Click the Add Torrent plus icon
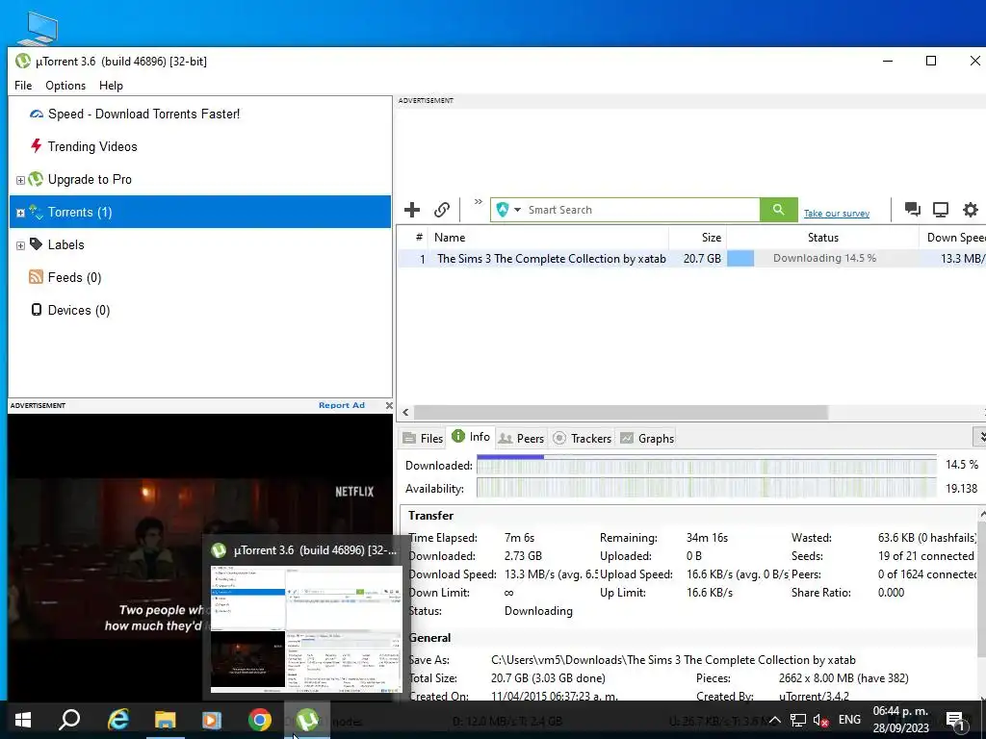The image size is (986, 739). pyautogui.click(x=412, y=210)
